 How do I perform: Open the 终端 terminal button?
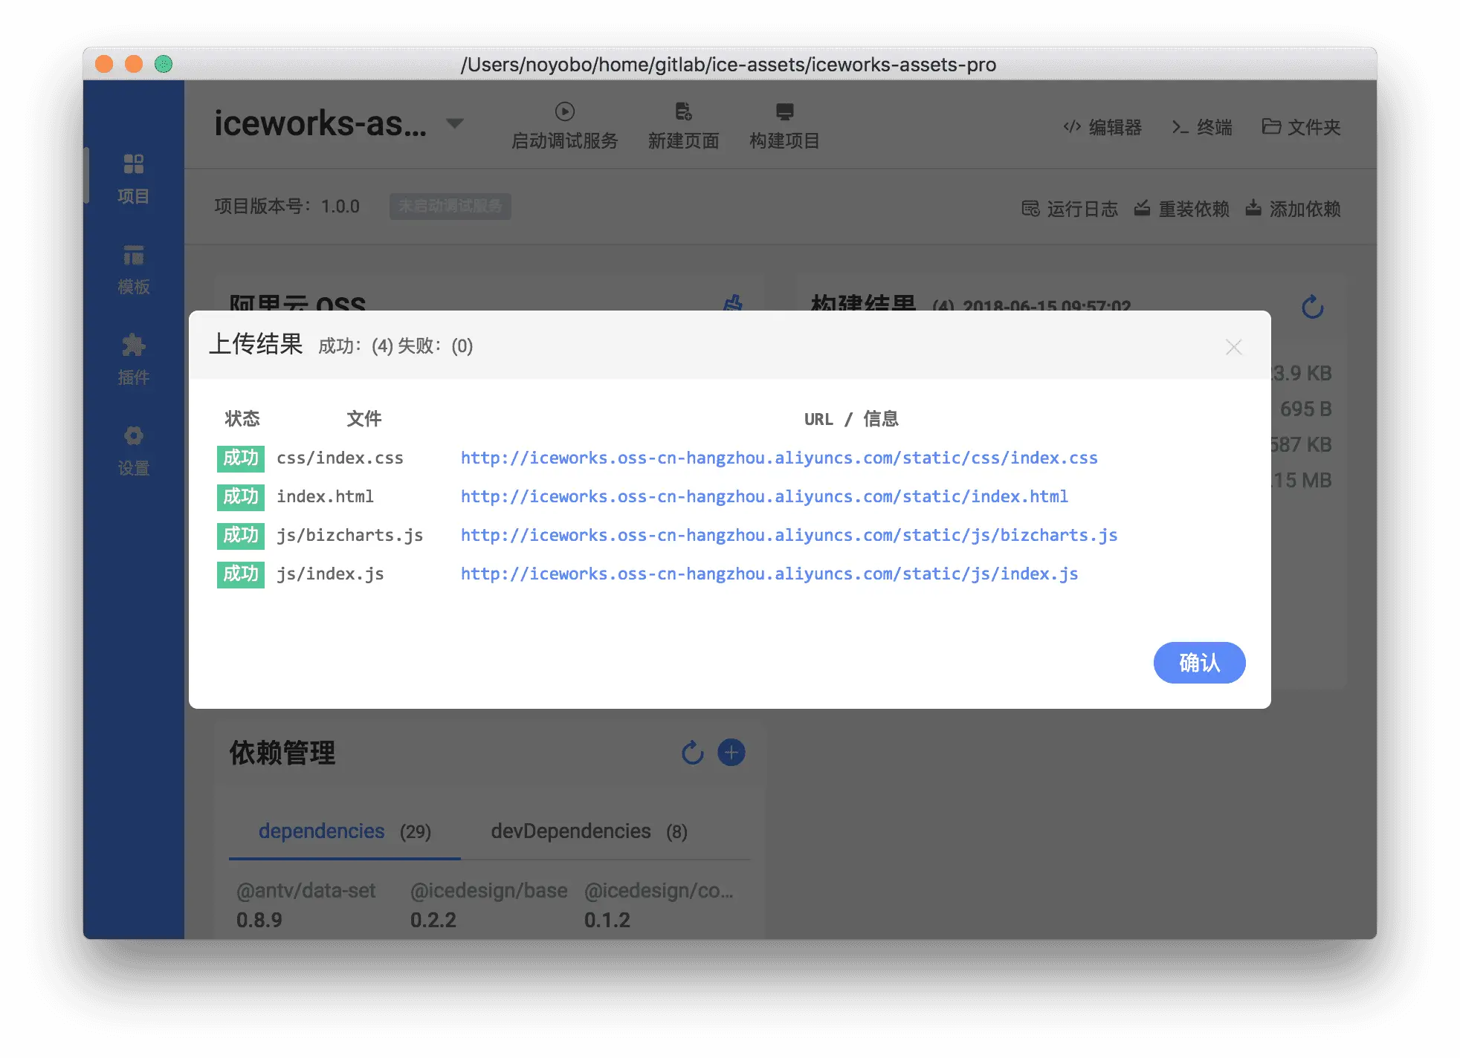[x=1202, y=127]
